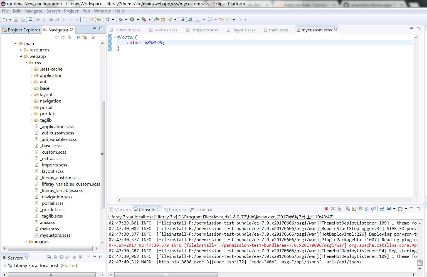Click the Display Selected Console icon

coord(389,209)
